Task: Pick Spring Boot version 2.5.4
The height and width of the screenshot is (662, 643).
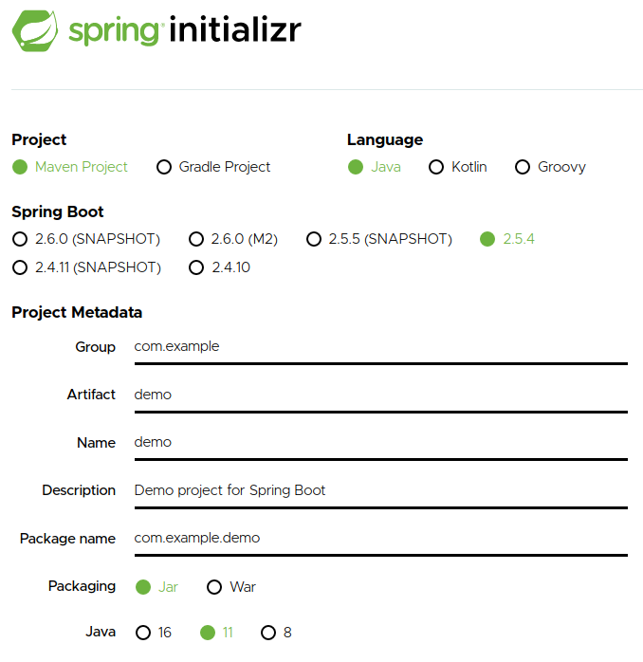Action: pos(487,239)
